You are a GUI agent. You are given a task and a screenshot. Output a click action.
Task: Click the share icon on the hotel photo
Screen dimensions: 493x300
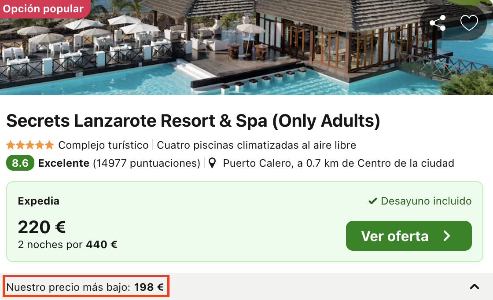(x=438, y=23)
